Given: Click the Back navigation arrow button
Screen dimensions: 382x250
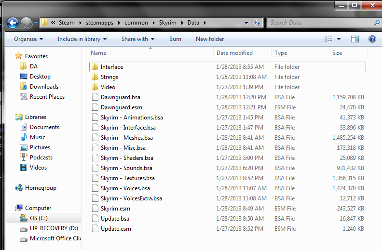Looking at the screenshot, I should 13,23.
